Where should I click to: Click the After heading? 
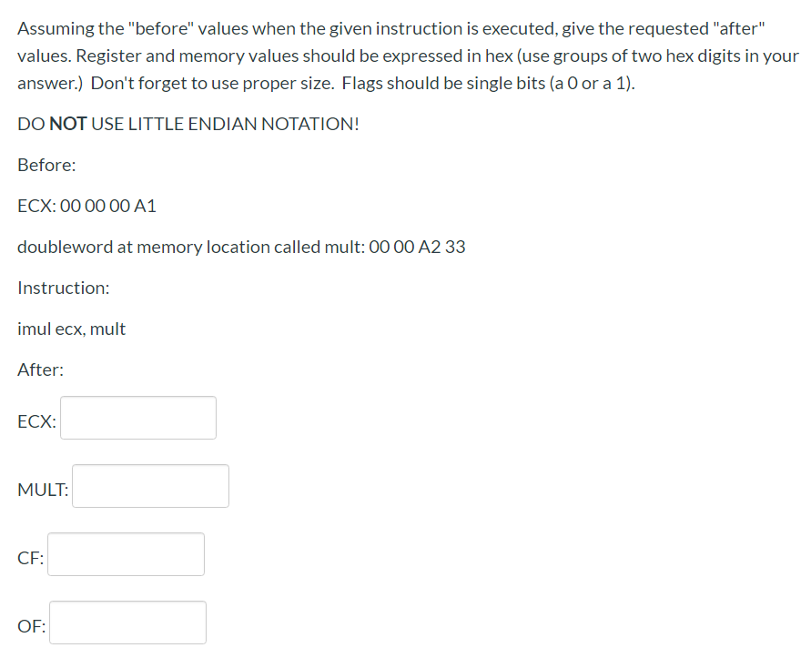pos(39,369)
